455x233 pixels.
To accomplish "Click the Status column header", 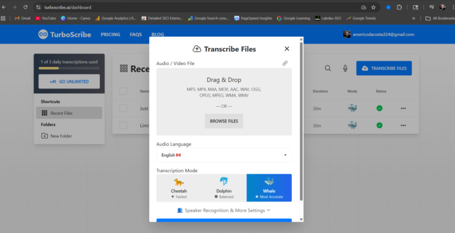I will pyautogui.click(x=381, y=91).
